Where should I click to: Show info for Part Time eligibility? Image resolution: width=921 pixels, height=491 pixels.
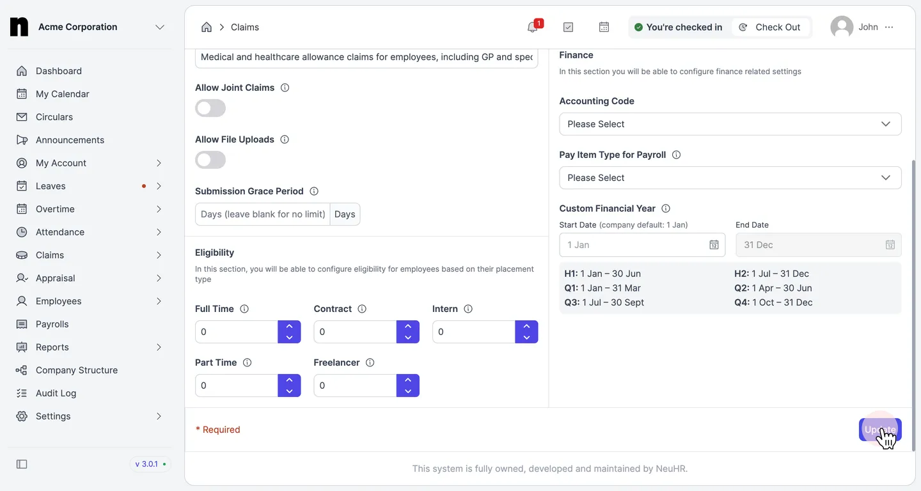click(248, 362)
